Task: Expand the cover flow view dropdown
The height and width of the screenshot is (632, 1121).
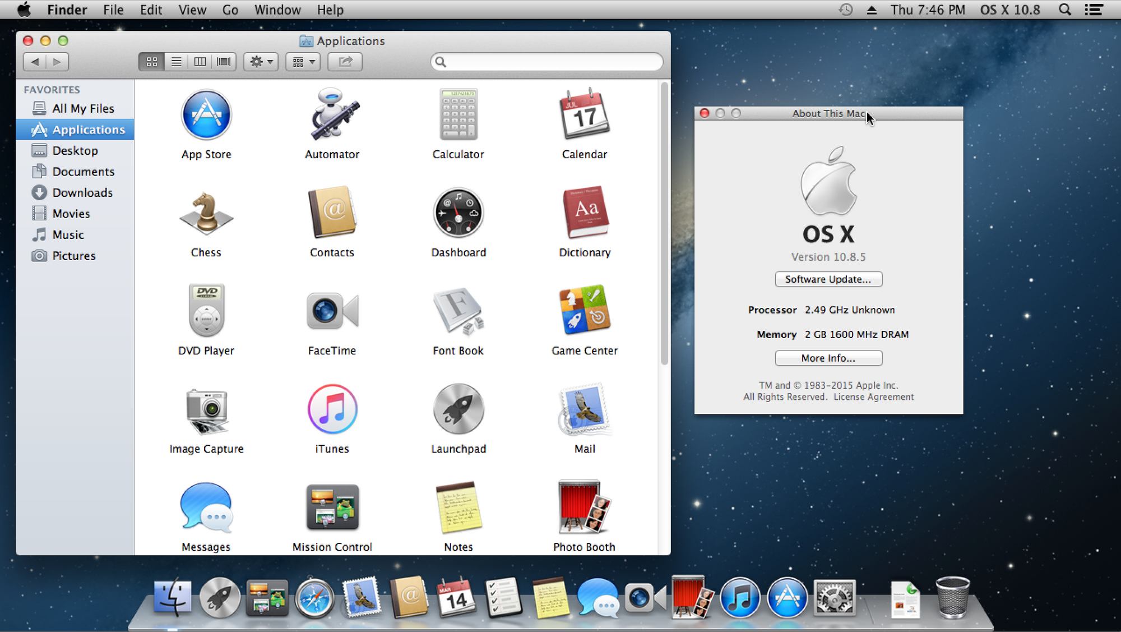Action: pos(223,61)
